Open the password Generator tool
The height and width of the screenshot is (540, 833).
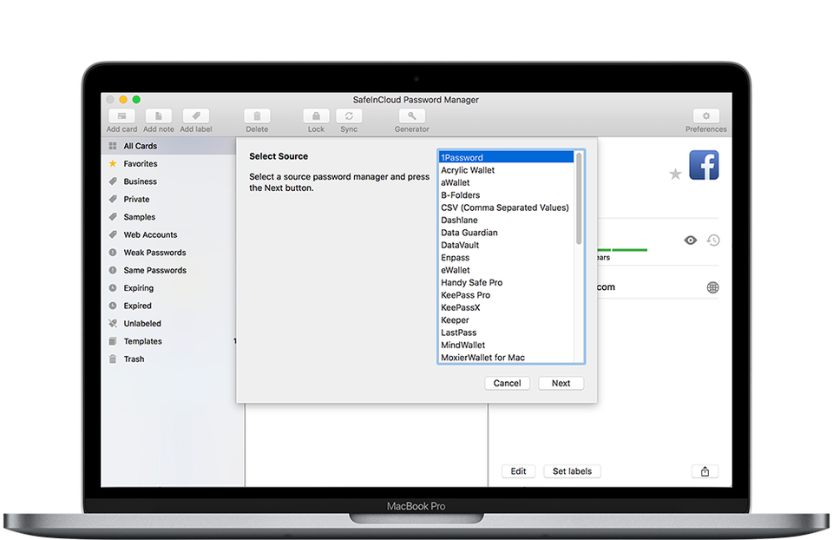411,115
